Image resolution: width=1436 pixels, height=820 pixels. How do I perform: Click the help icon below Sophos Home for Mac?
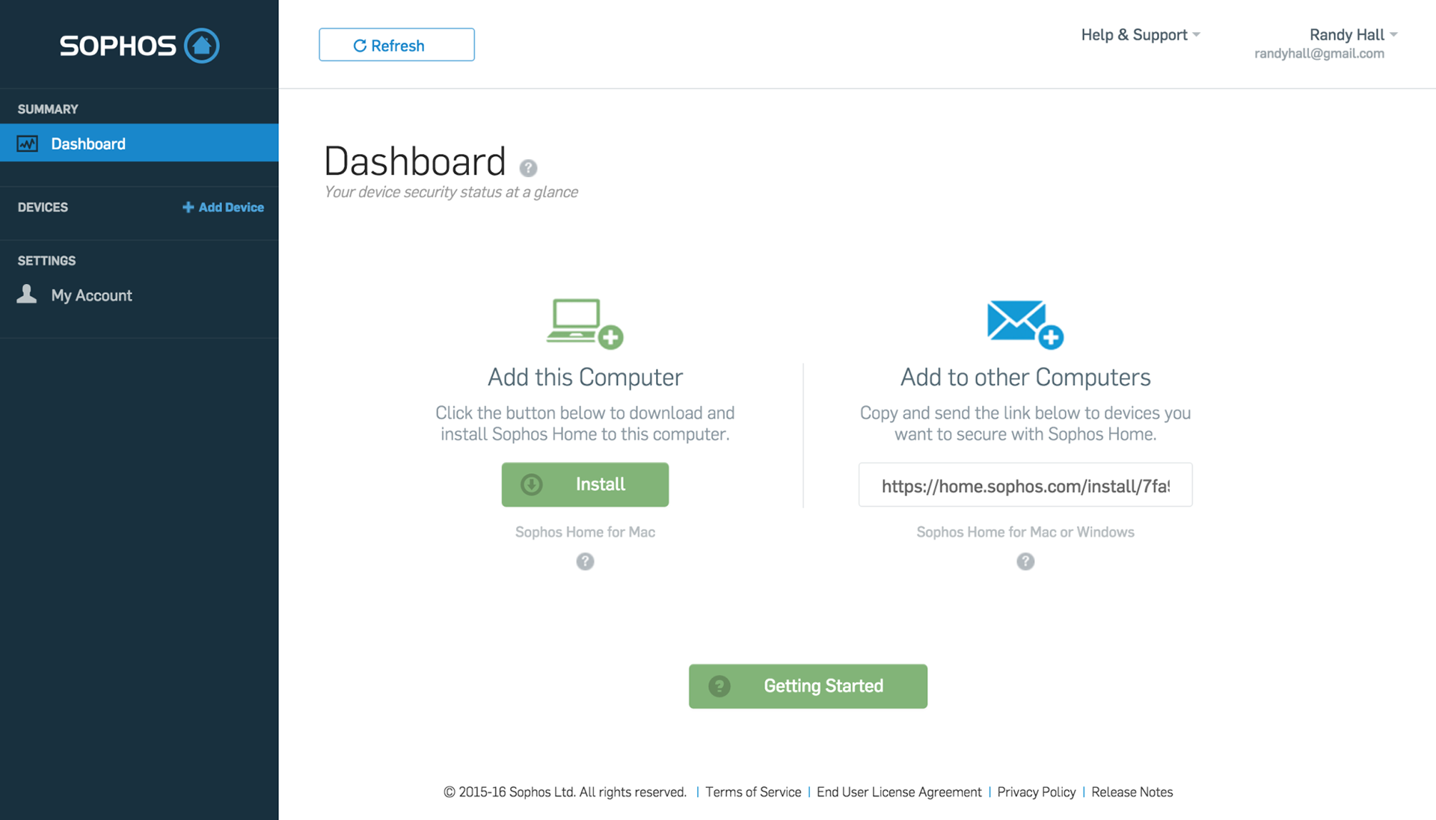point(585,561)
